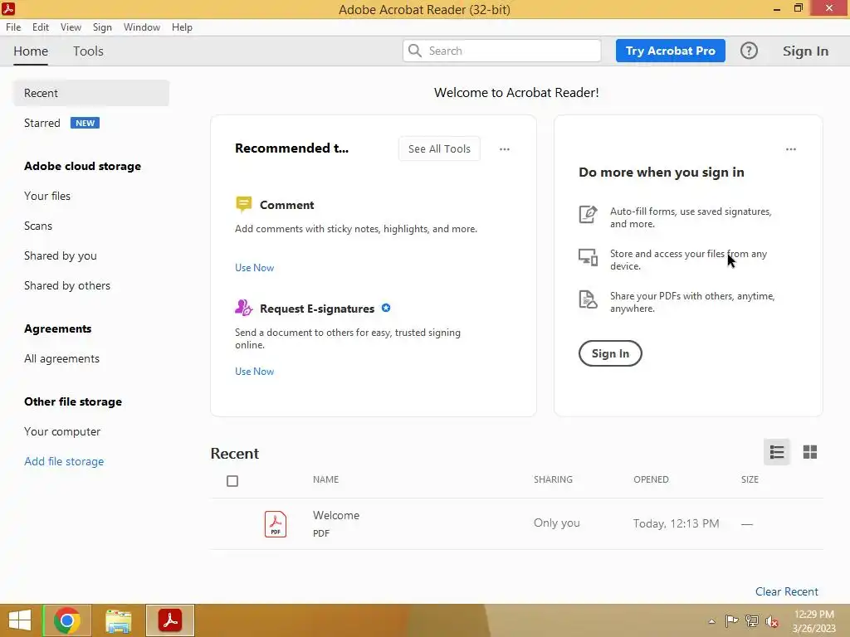Open the Help menu
850x637 pixels.
click(182, 27)
